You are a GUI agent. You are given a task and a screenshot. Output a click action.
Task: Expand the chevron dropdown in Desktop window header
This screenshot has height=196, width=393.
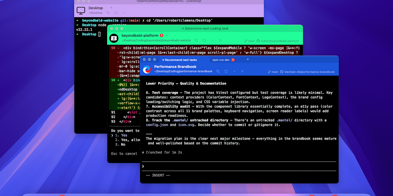click(124, 13)
